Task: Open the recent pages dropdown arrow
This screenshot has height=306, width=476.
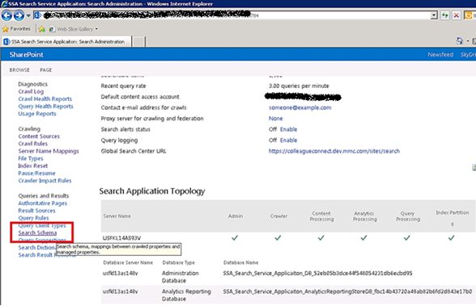Action: [x=28, y=15]
